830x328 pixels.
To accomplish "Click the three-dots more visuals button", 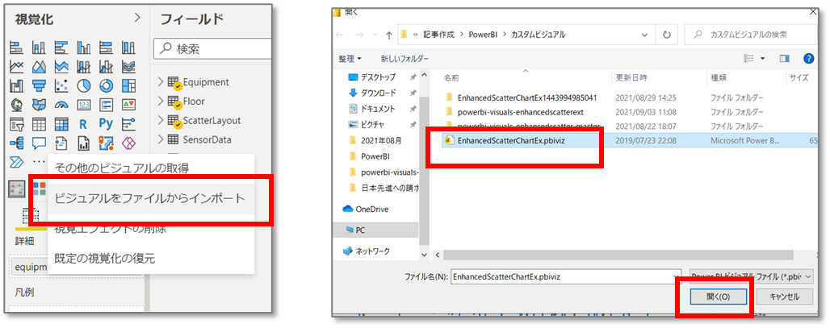I will point(39,161).
